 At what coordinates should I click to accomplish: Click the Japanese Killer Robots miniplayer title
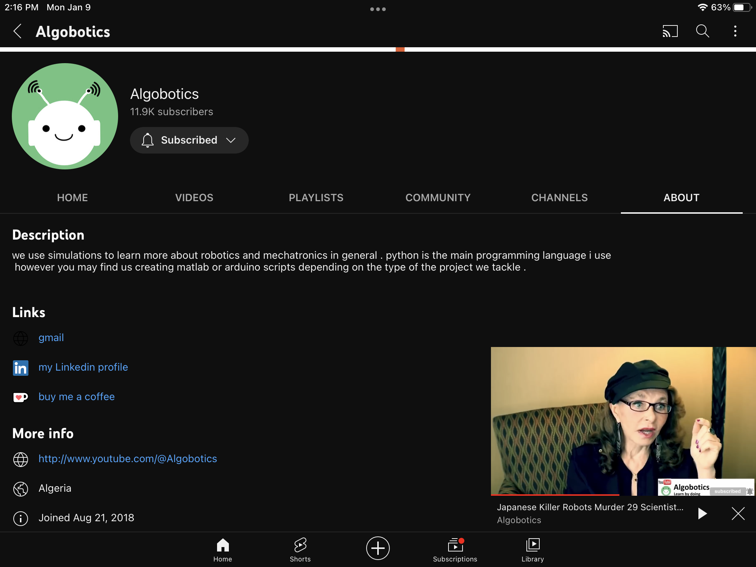[x=590, y=507]
